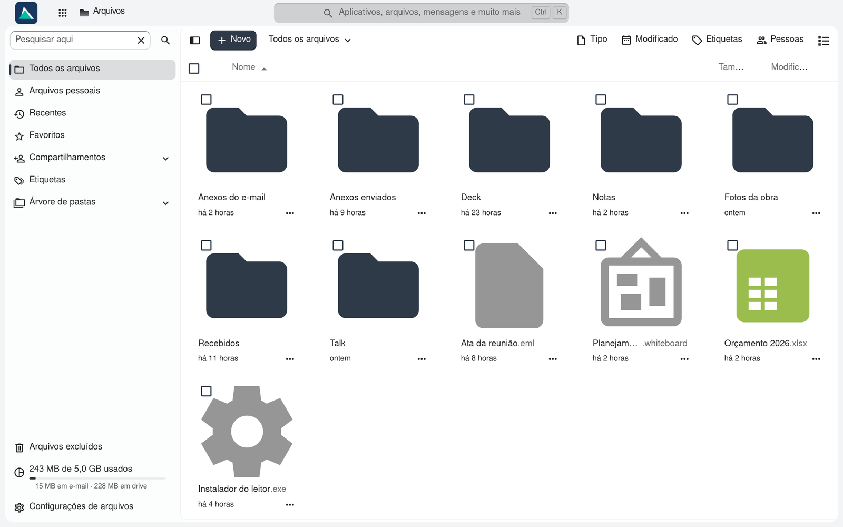Viewport: 843px width, 527px height.
Task: Open the Pessoas filter dropdown
Action: [780, 40]
